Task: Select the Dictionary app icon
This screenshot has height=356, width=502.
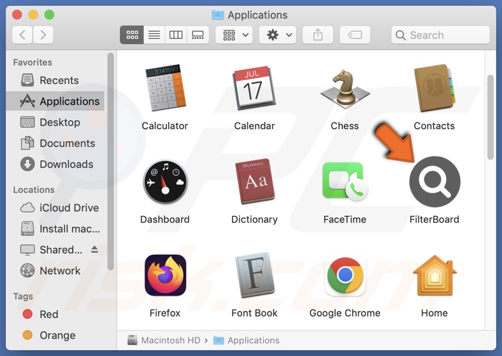Action: (255, 181)
